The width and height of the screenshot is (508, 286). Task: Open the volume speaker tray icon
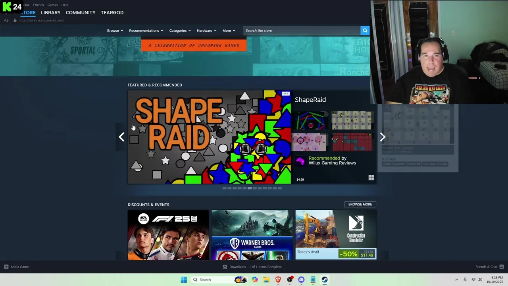pyautogui.click(x=480, y=280)
